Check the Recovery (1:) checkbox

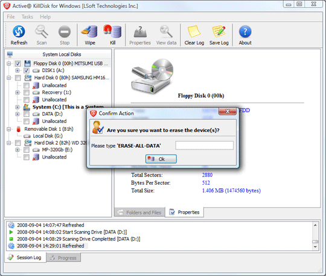27,93
